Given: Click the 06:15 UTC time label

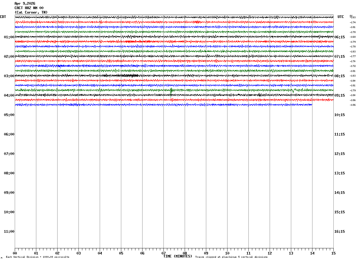Looking at the screenshot, I should (340, 37).
